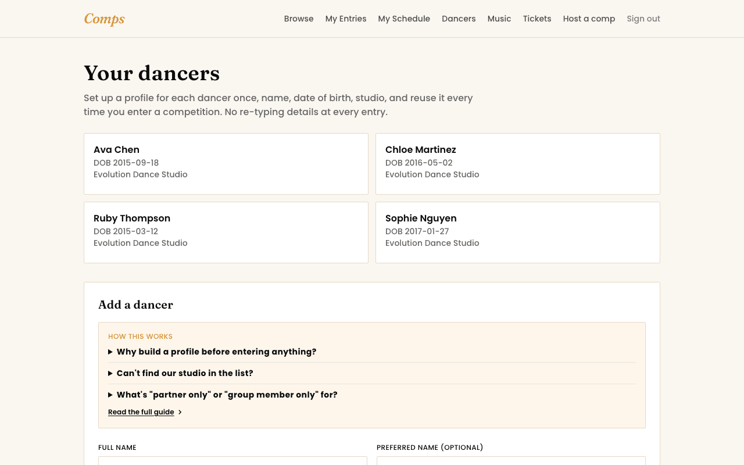Select Dancers in the top navigation
This screenshot has height=465, width=744.
[459, 19]
